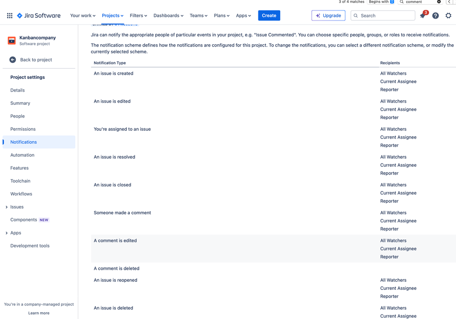The width and height of the screenshot is (456, 319).
Task: Open the notifications bell with red badge
Action: click(422, 15)
